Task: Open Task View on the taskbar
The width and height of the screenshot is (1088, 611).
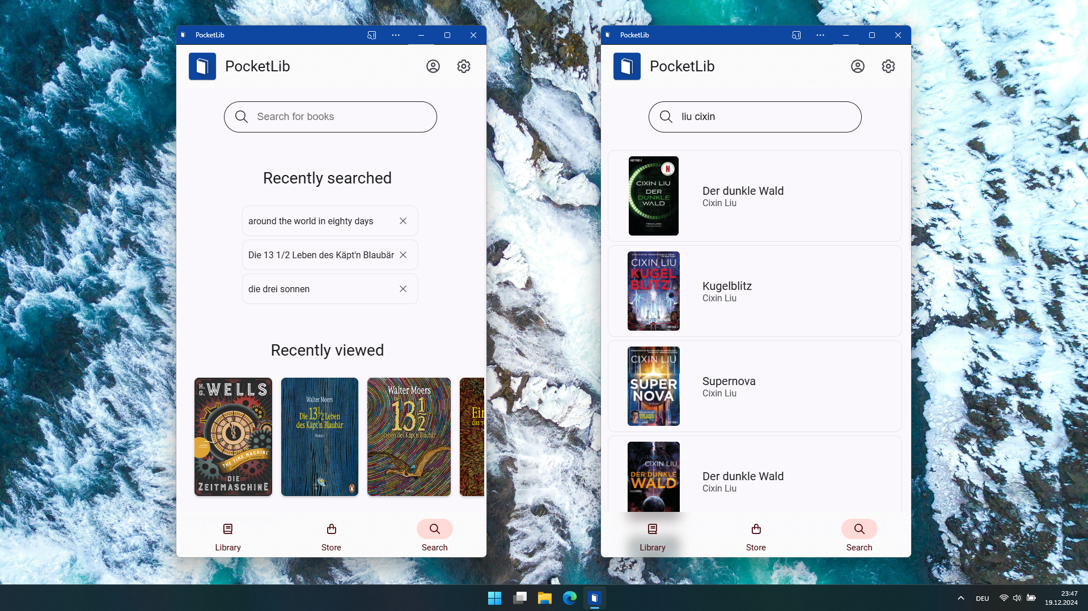Action: point(520,598)
